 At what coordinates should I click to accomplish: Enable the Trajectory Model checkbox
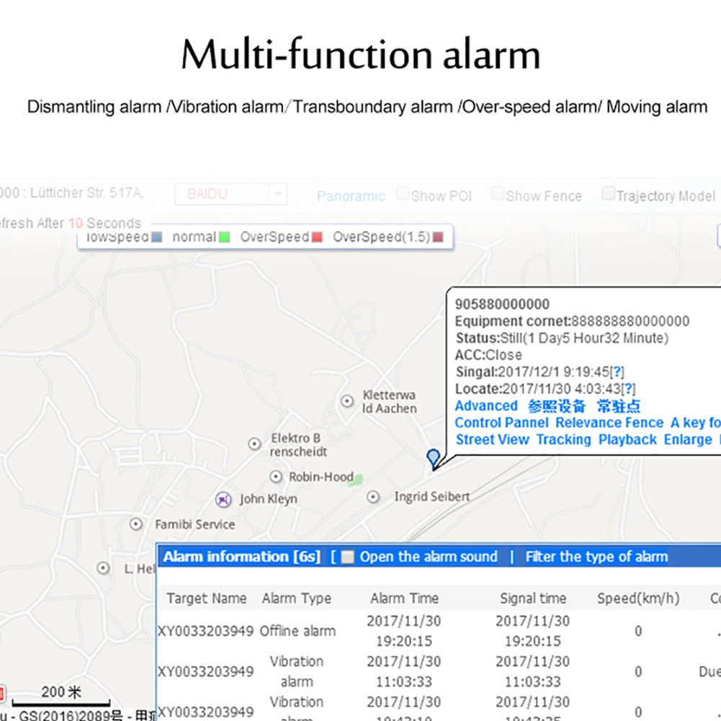pyautogui.click(x=608, y=194)
